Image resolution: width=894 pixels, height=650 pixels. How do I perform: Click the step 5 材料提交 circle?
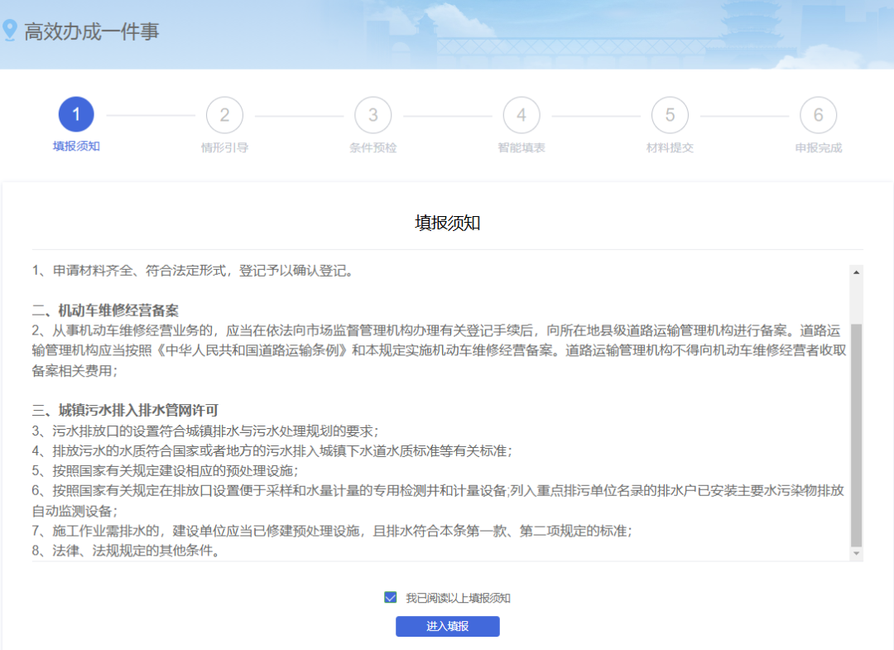coord(670,114)
